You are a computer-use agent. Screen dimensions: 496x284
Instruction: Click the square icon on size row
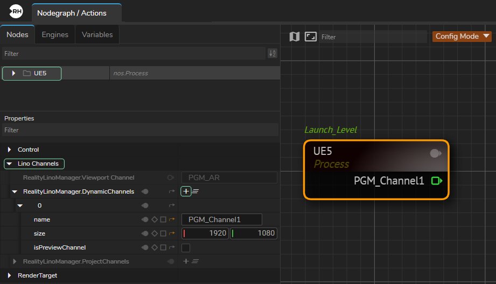[x=163, y=233]
